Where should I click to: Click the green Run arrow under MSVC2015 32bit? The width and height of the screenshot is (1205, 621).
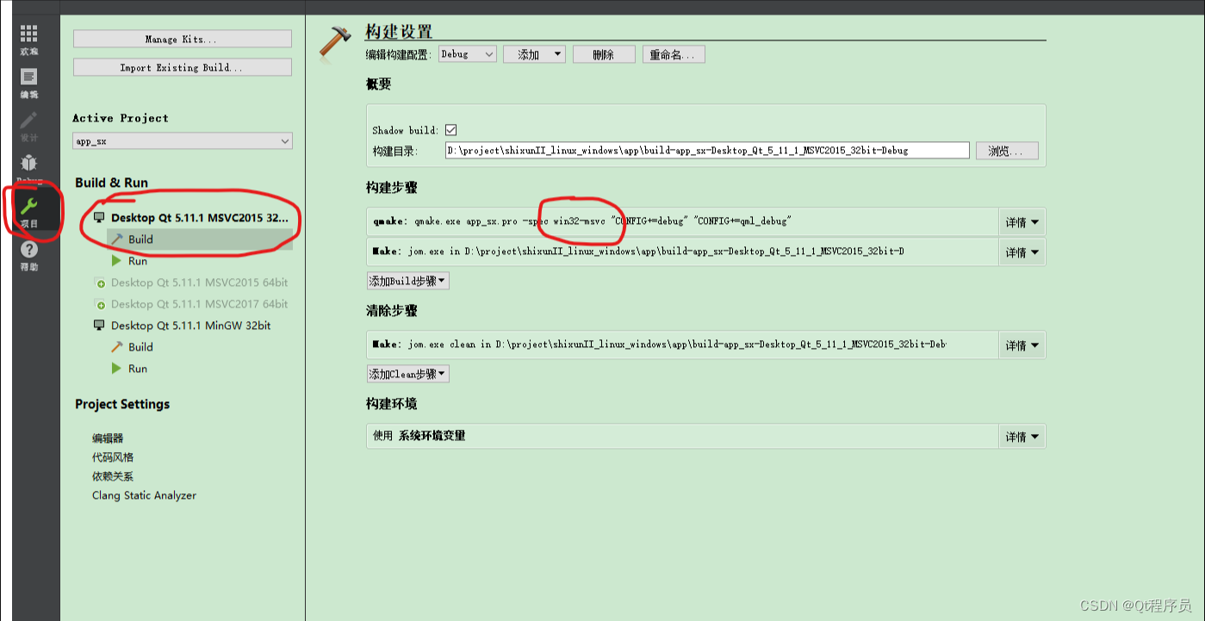(x=117, y=261)
